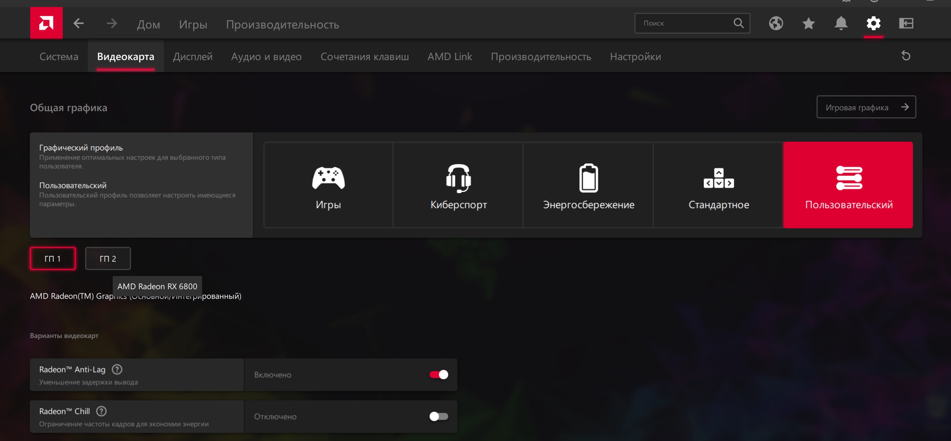Switch to the Сочетания клавиш tab
Viewport: 951px width, 441px height.
[x=365, y=57]
